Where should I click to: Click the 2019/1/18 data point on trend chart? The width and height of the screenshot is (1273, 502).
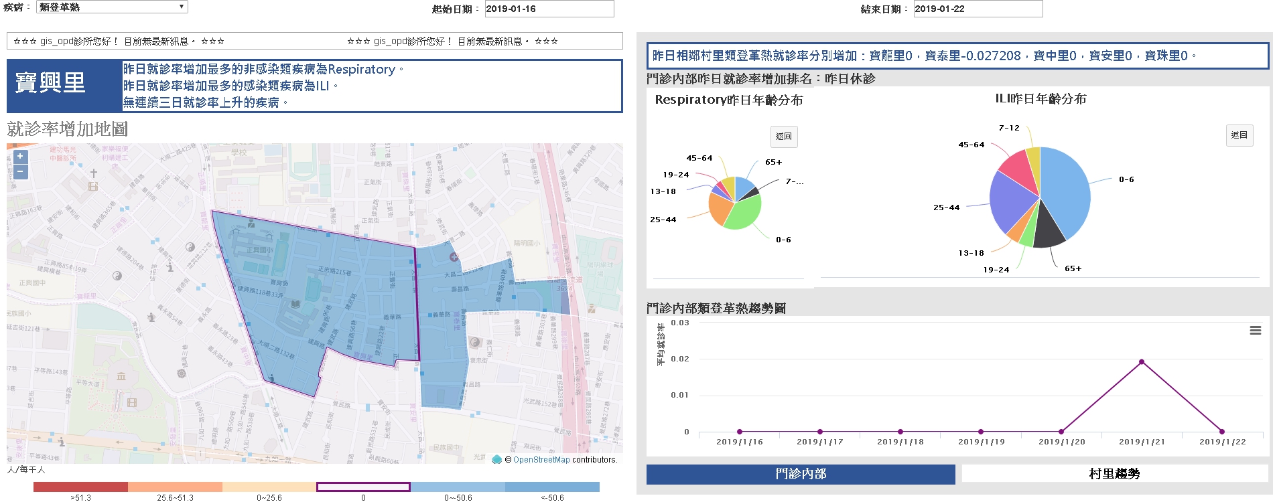[x=900, y=432]
